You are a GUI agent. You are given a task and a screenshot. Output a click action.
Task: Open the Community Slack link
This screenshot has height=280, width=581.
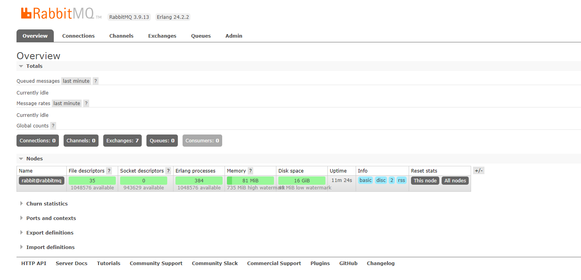[x=215, y=264]
